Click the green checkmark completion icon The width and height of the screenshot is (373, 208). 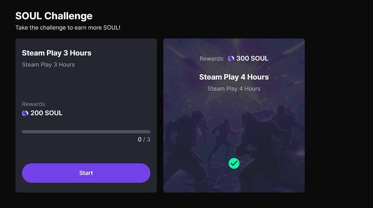(x=234, y=163)
